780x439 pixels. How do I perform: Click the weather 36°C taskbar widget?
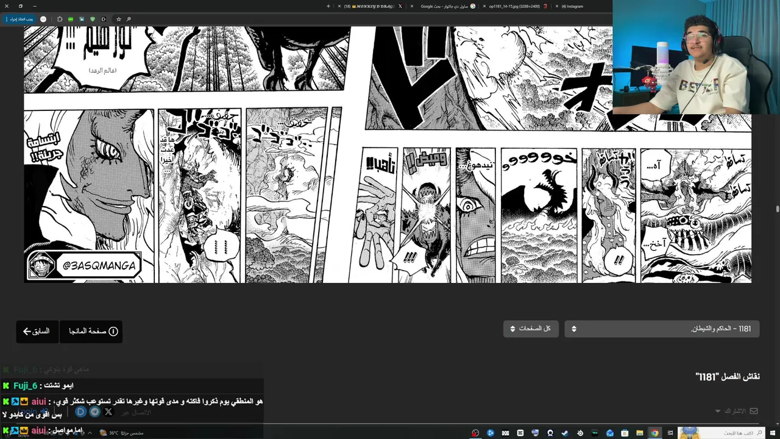tap(122, 433)
